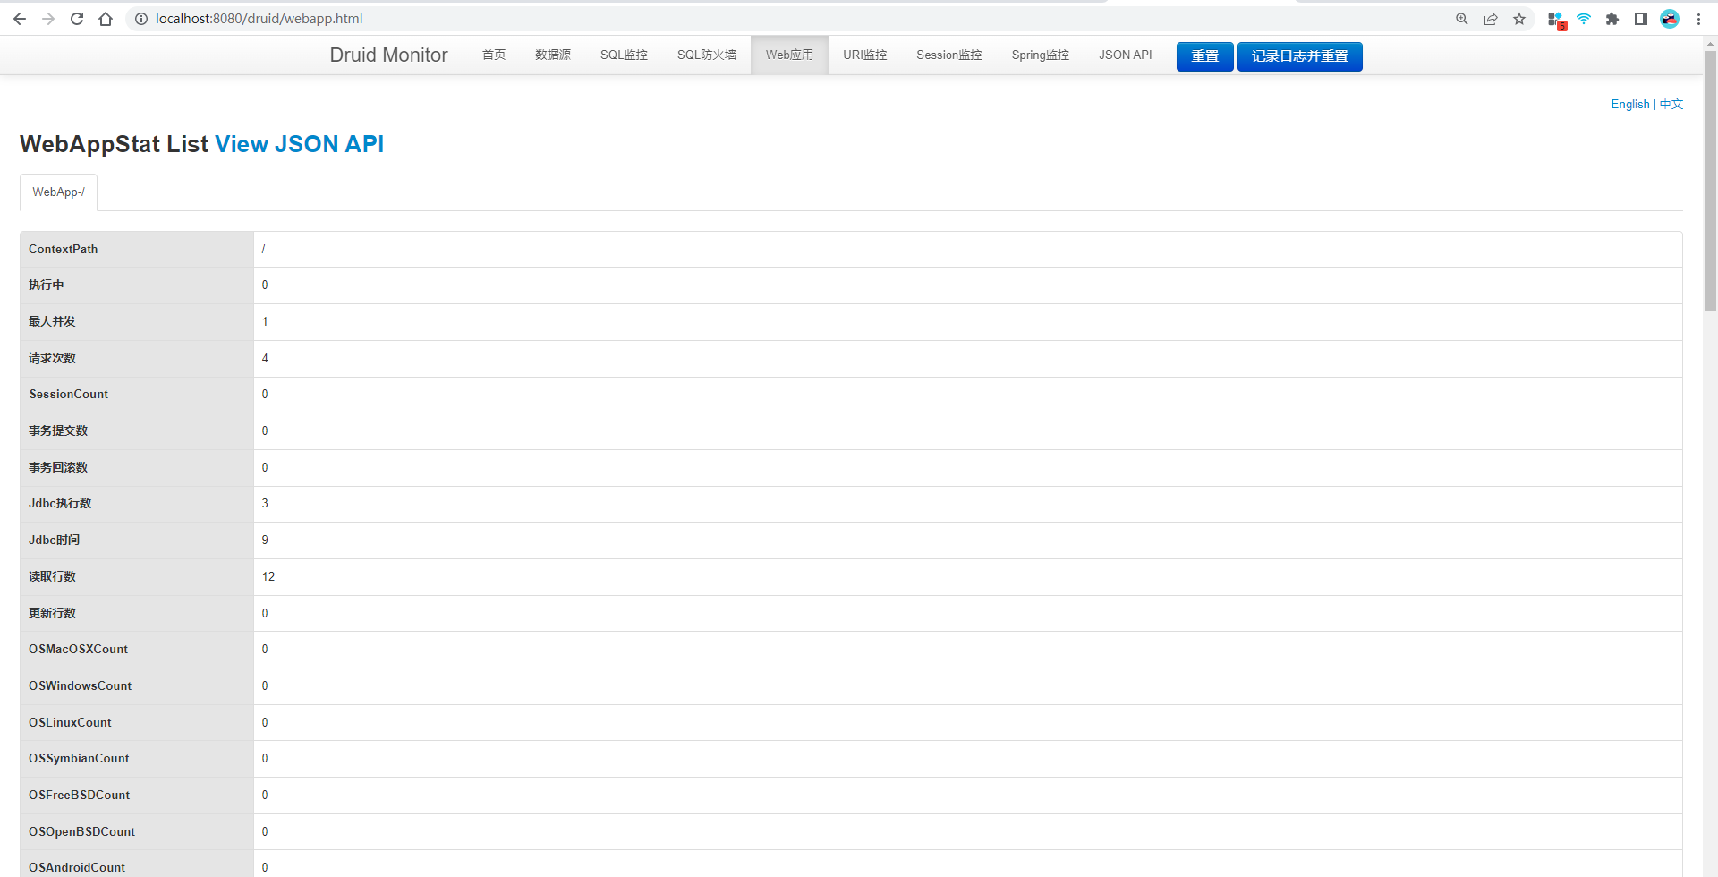Click the OSWindowsCount row label
Screen dimensions: 1718x877
[x=81, y=685]
